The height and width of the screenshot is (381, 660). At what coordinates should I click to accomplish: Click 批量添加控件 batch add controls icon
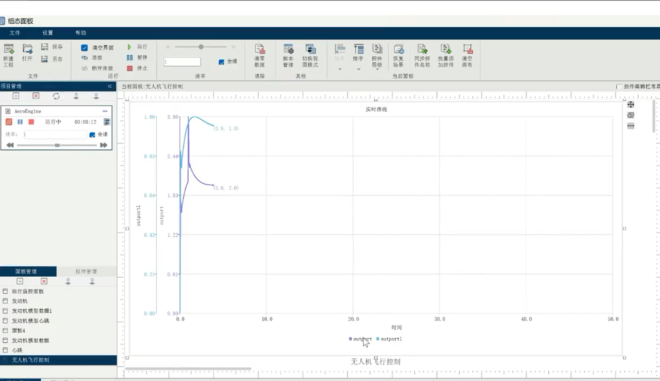pos(445,50)
